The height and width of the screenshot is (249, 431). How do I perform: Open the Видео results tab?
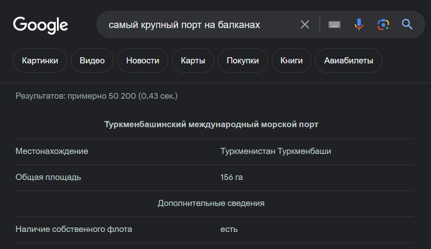[x=92, y=61]
